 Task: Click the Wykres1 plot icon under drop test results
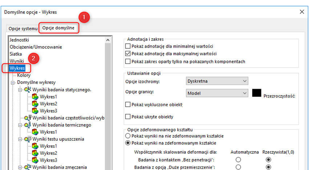[35, 146]
